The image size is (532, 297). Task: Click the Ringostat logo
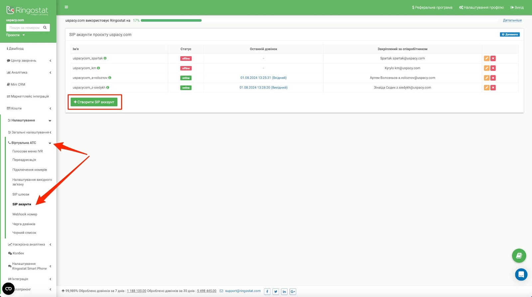27,11
